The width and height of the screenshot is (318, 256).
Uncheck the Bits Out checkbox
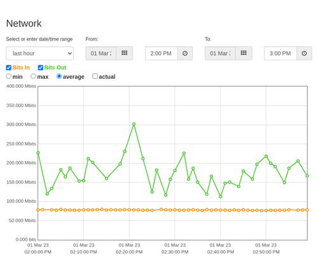41,67
